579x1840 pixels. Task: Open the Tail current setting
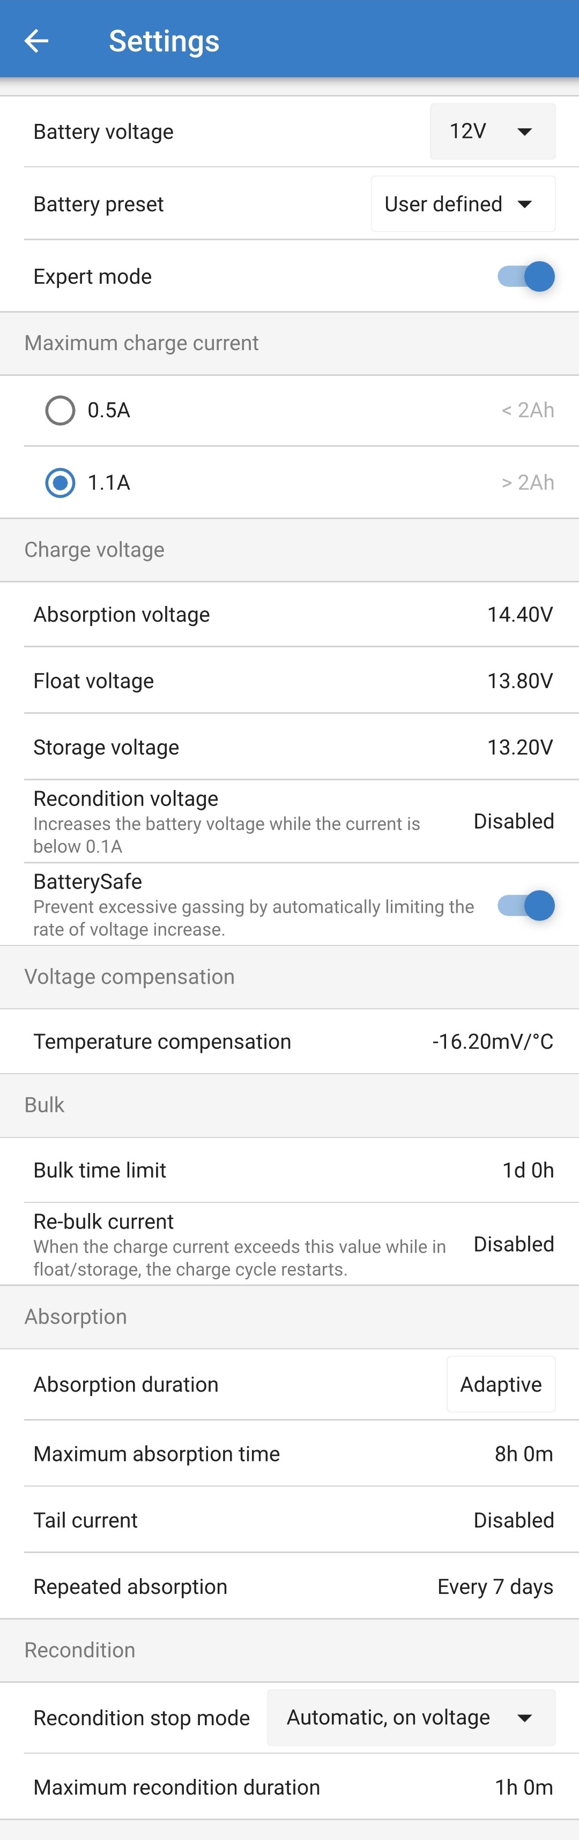(x=513, y=1521)
